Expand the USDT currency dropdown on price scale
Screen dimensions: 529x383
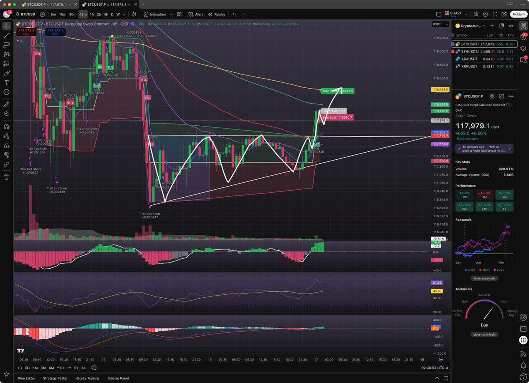tap(440, 24)
